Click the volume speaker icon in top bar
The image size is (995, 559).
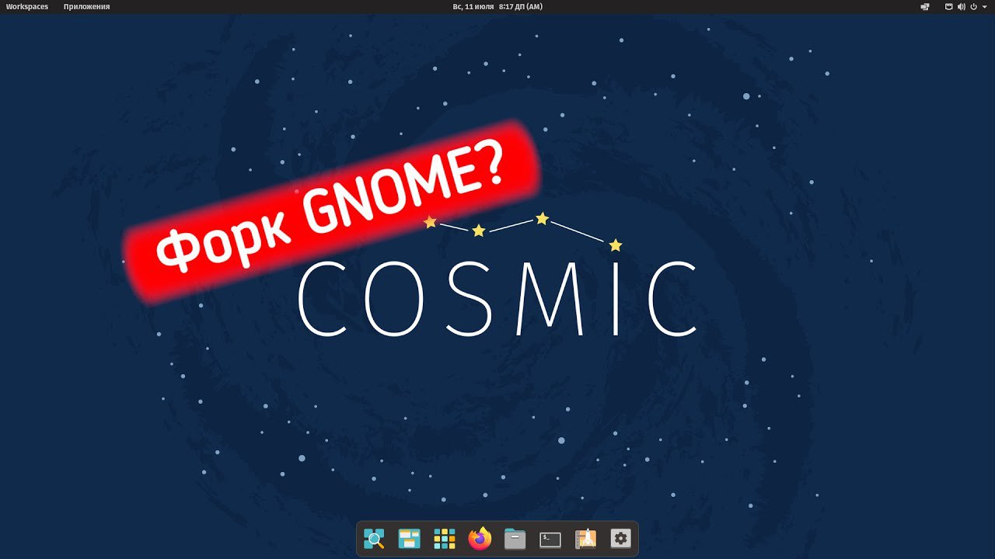coord(961,7)
